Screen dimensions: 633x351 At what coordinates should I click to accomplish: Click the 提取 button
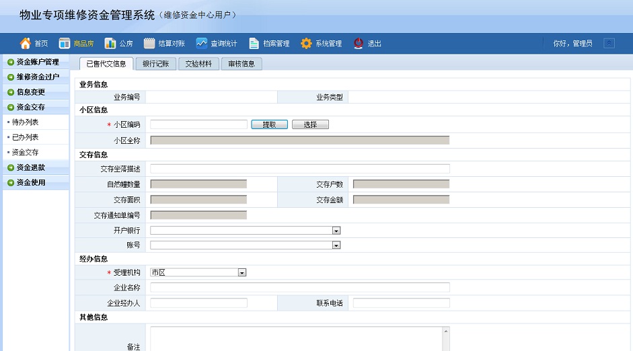click(269, 124)
